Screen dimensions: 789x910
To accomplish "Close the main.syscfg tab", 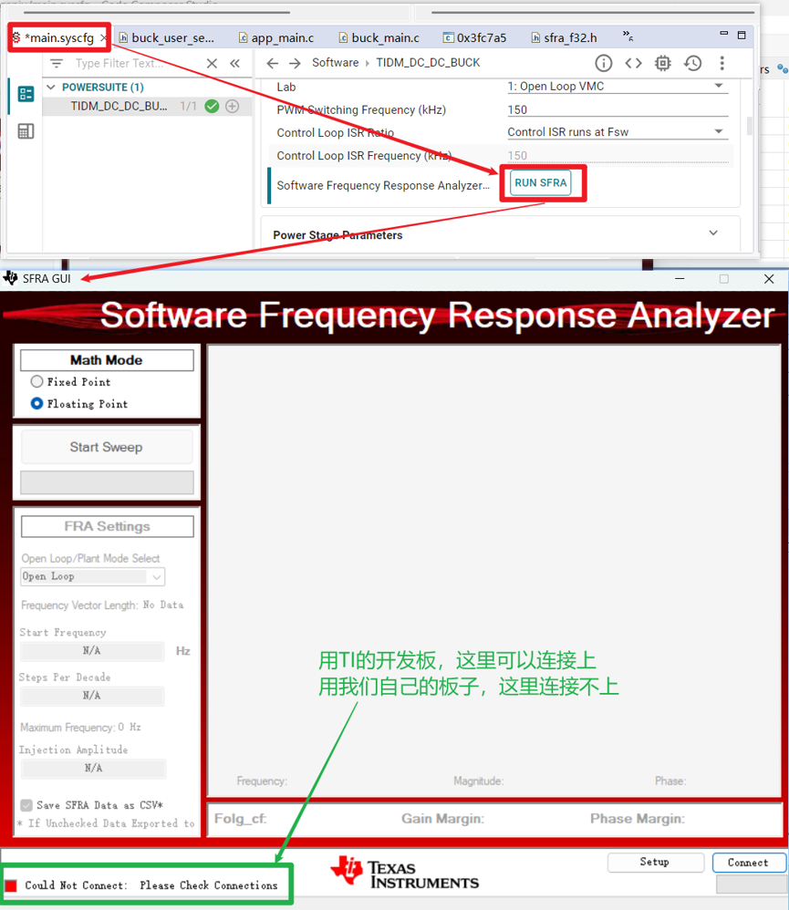I will (103, 38).
